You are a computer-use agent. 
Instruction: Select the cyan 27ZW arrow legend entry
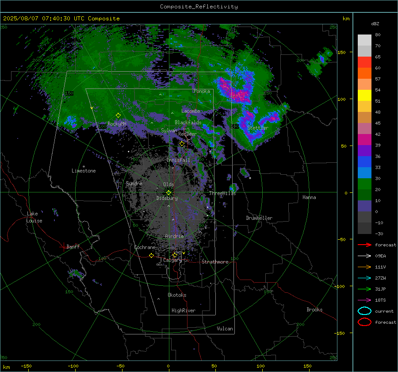pos(364,278)
